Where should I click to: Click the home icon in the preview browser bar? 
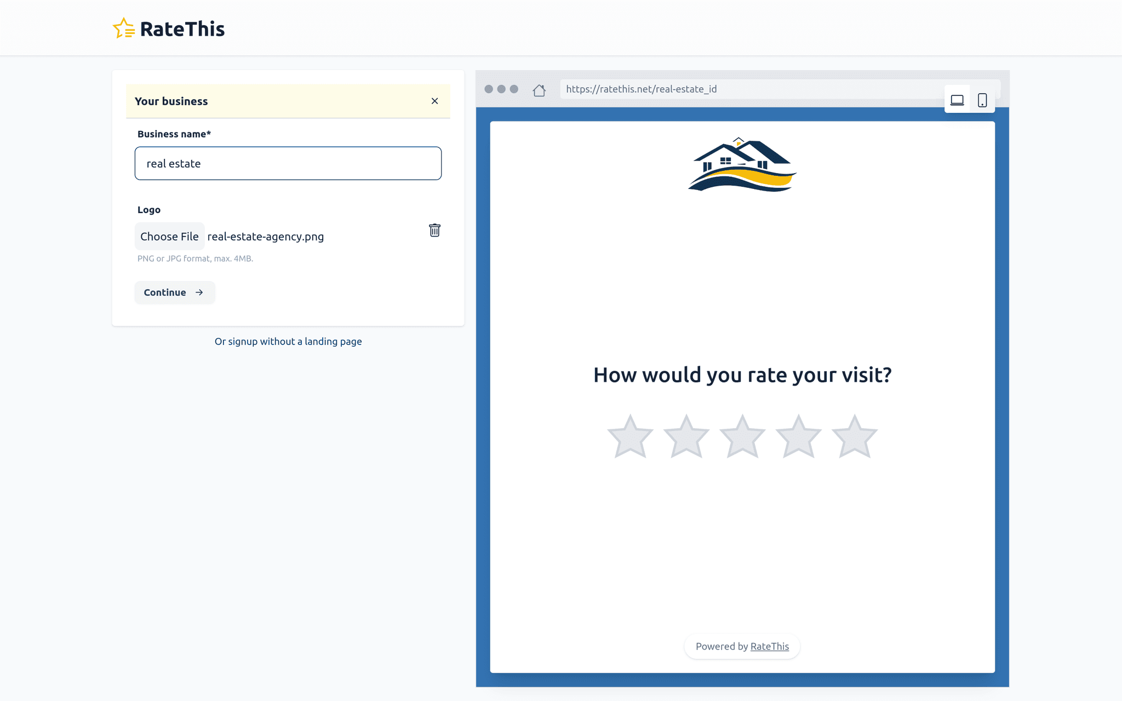click(539, 90)
